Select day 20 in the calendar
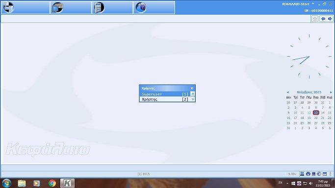 [x=316, y=118]
